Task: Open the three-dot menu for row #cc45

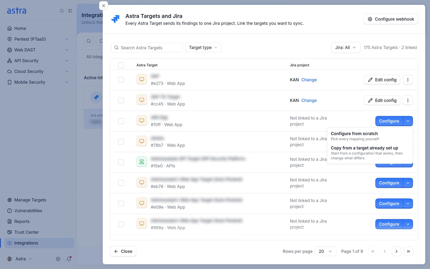Action: (408, 100)
